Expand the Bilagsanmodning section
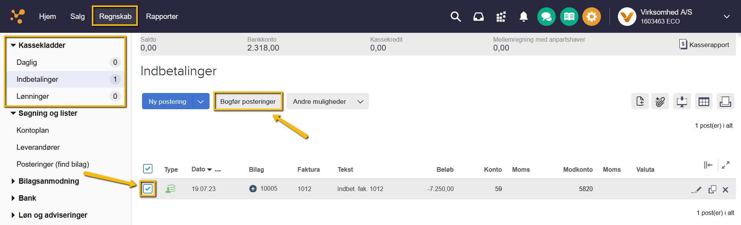The image size is (741, 225). (x=13, y=181)
